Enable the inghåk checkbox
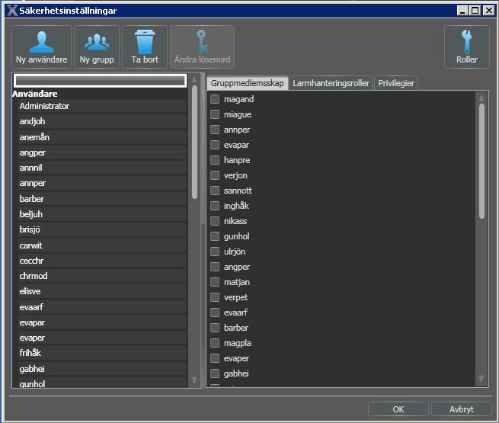Screen dimensions: 499x423 [x=215, y=206]
